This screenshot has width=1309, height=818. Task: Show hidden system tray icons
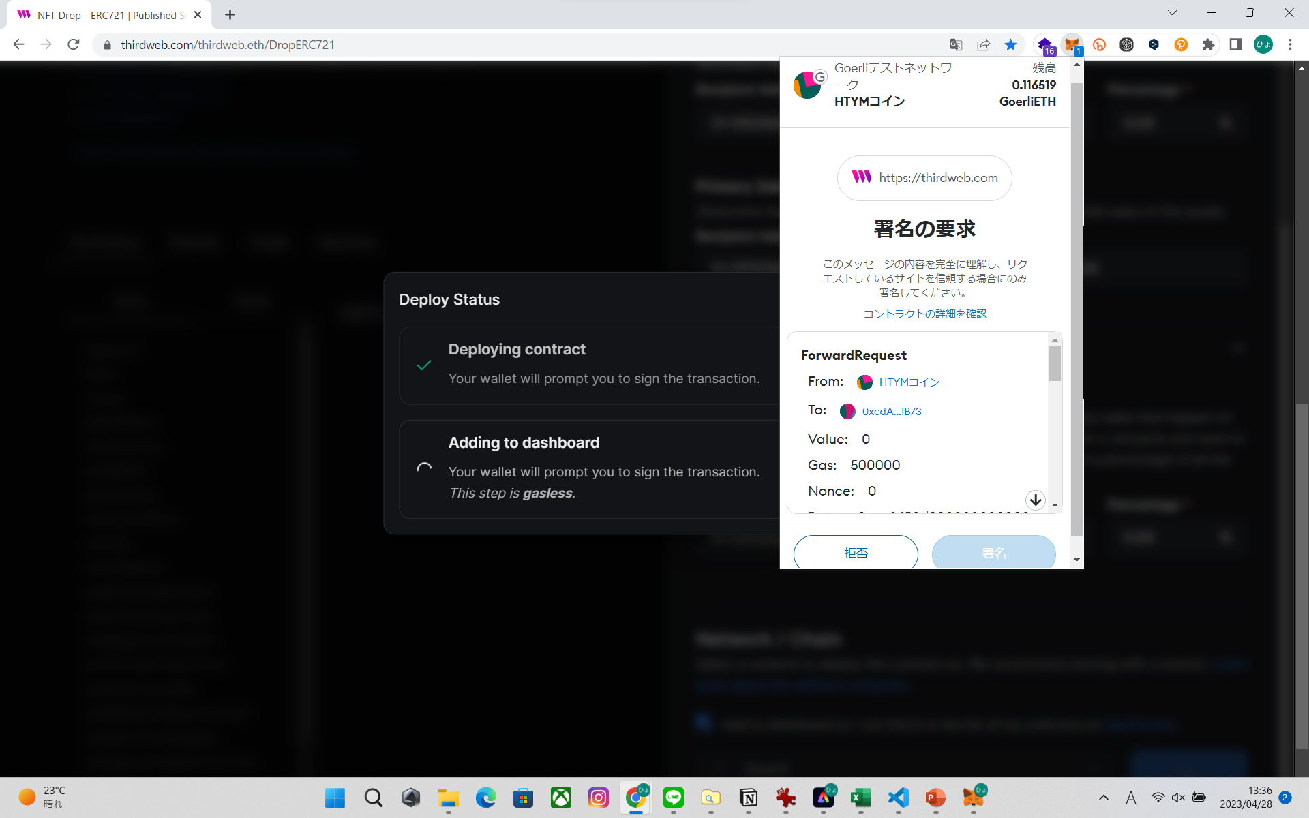pyautogui.click(x=1103, y=798)
